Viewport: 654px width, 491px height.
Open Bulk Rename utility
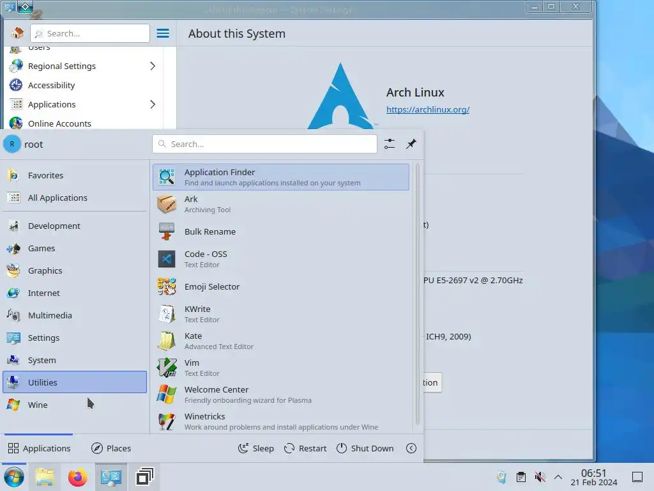pyautogui.click(x=281, y=231)
